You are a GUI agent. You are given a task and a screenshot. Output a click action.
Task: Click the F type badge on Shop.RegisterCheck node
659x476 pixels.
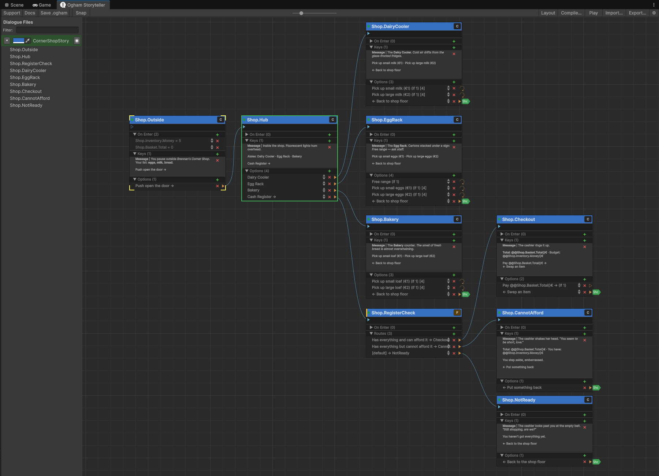pyautogui.click(x=457, y=313)
